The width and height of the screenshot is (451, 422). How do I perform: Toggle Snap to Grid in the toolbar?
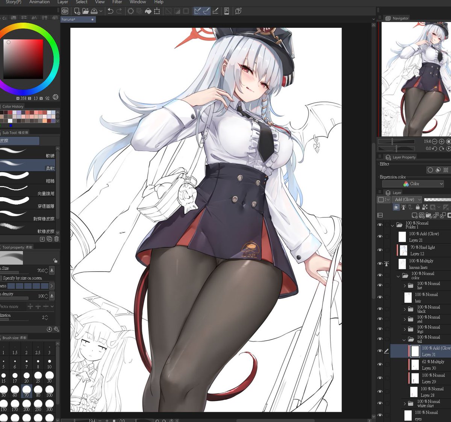point(215,11)
